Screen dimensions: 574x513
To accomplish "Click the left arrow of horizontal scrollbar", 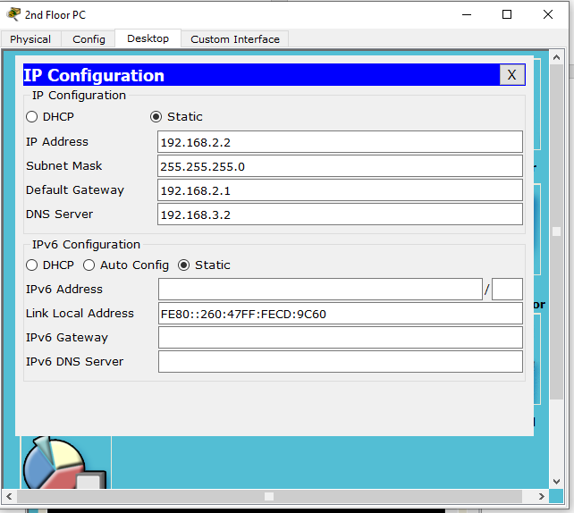I will [x=11, y=496].
